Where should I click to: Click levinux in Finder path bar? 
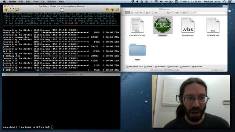point(185,66)
